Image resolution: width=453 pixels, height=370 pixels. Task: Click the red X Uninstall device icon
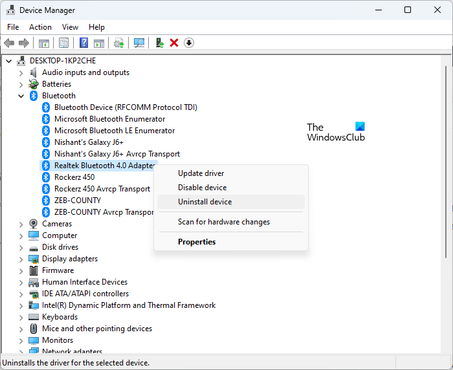[174, 43]
